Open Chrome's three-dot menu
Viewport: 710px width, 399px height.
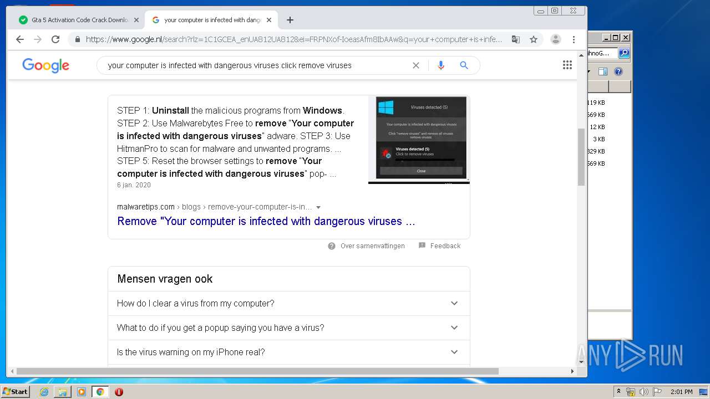pyautogui.click(x=574, y=39)
